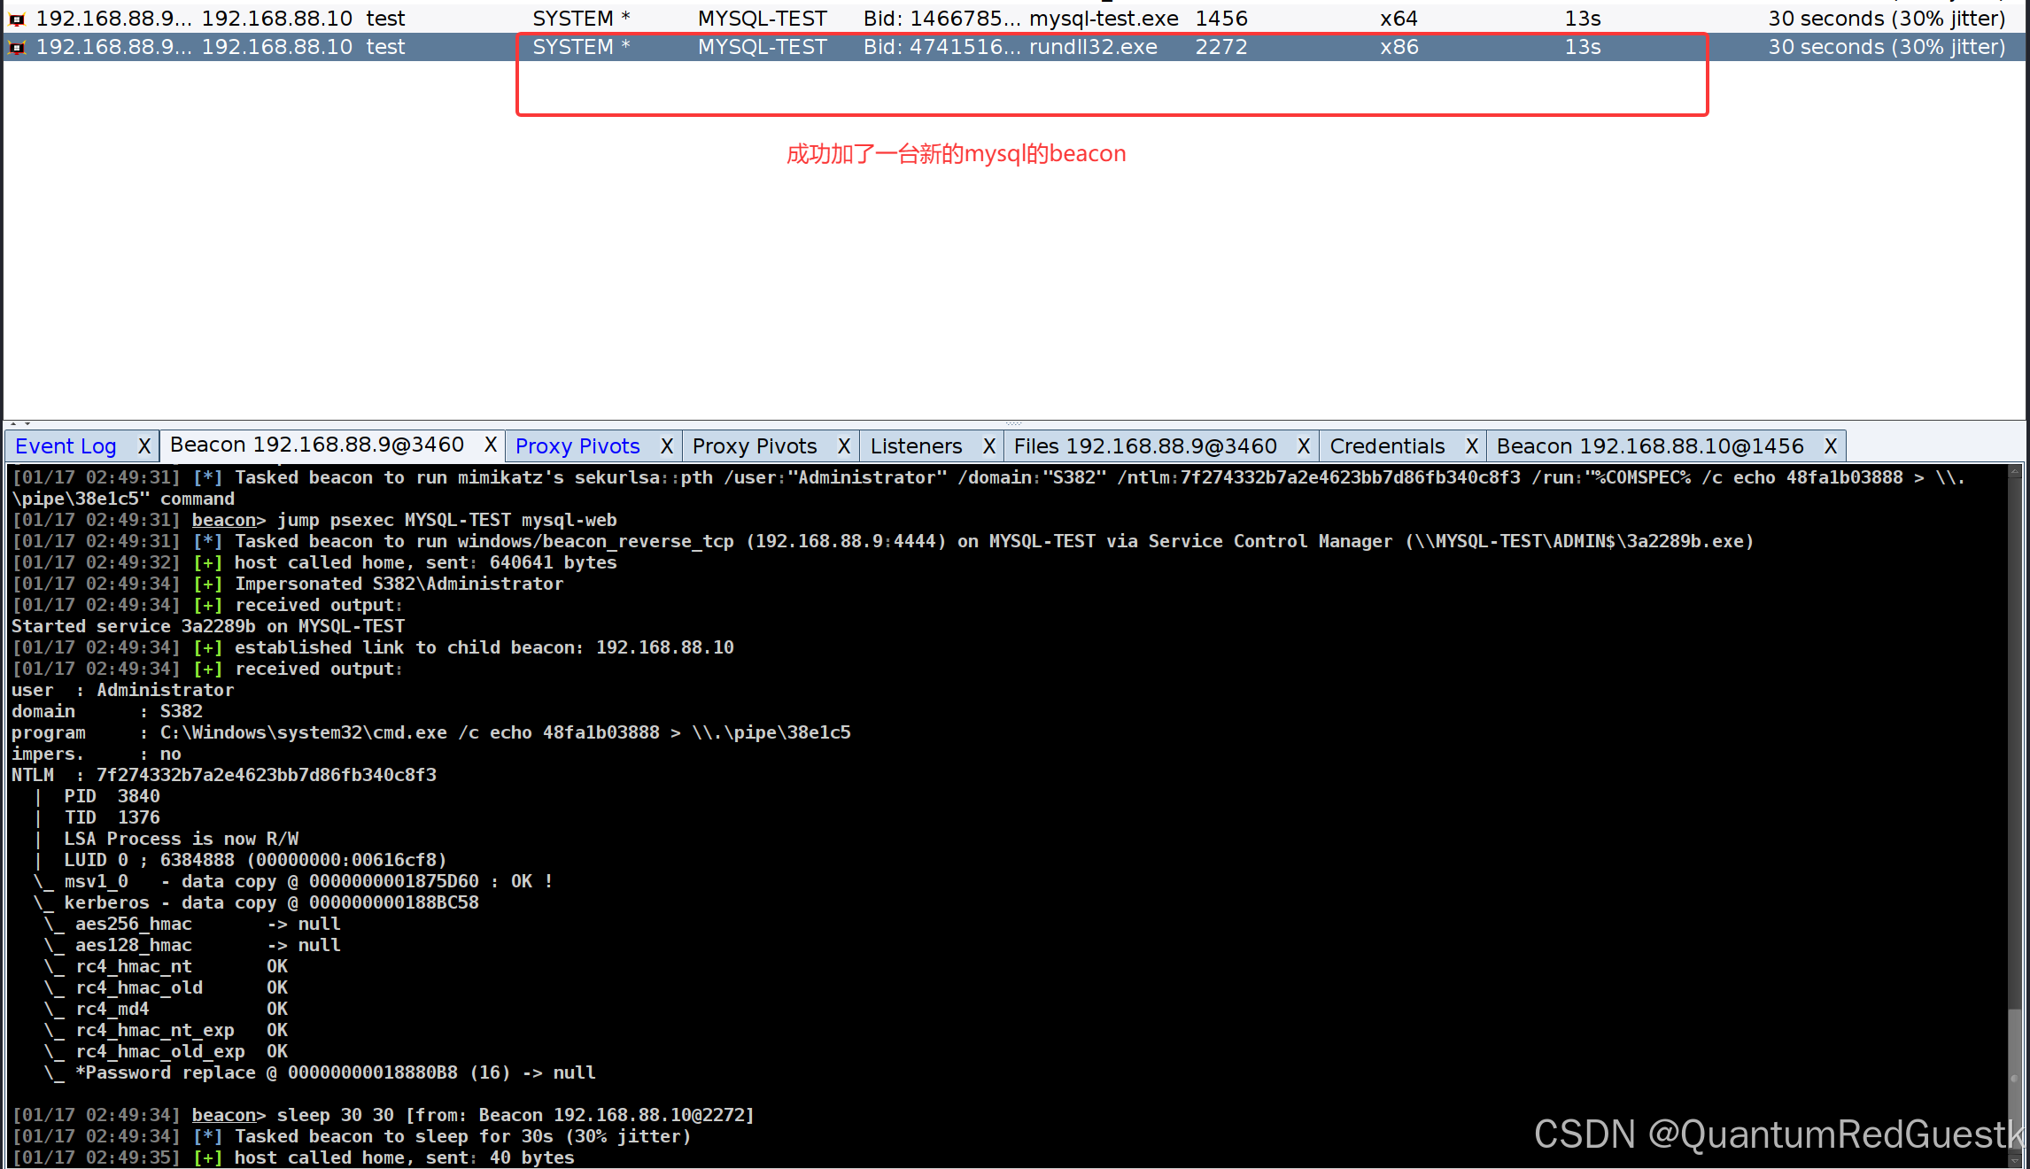Close the Credentials tab

pos(1471,446)
